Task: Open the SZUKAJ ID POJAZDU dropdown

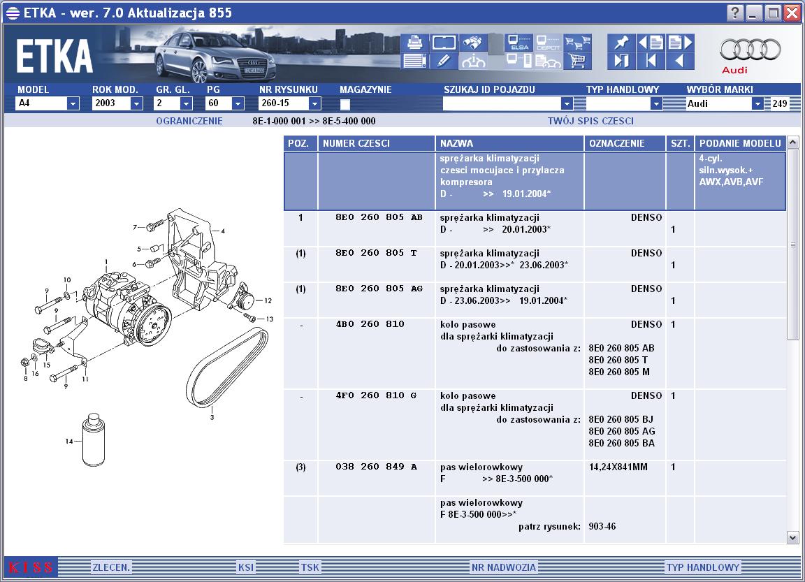Action: [566, 103]
